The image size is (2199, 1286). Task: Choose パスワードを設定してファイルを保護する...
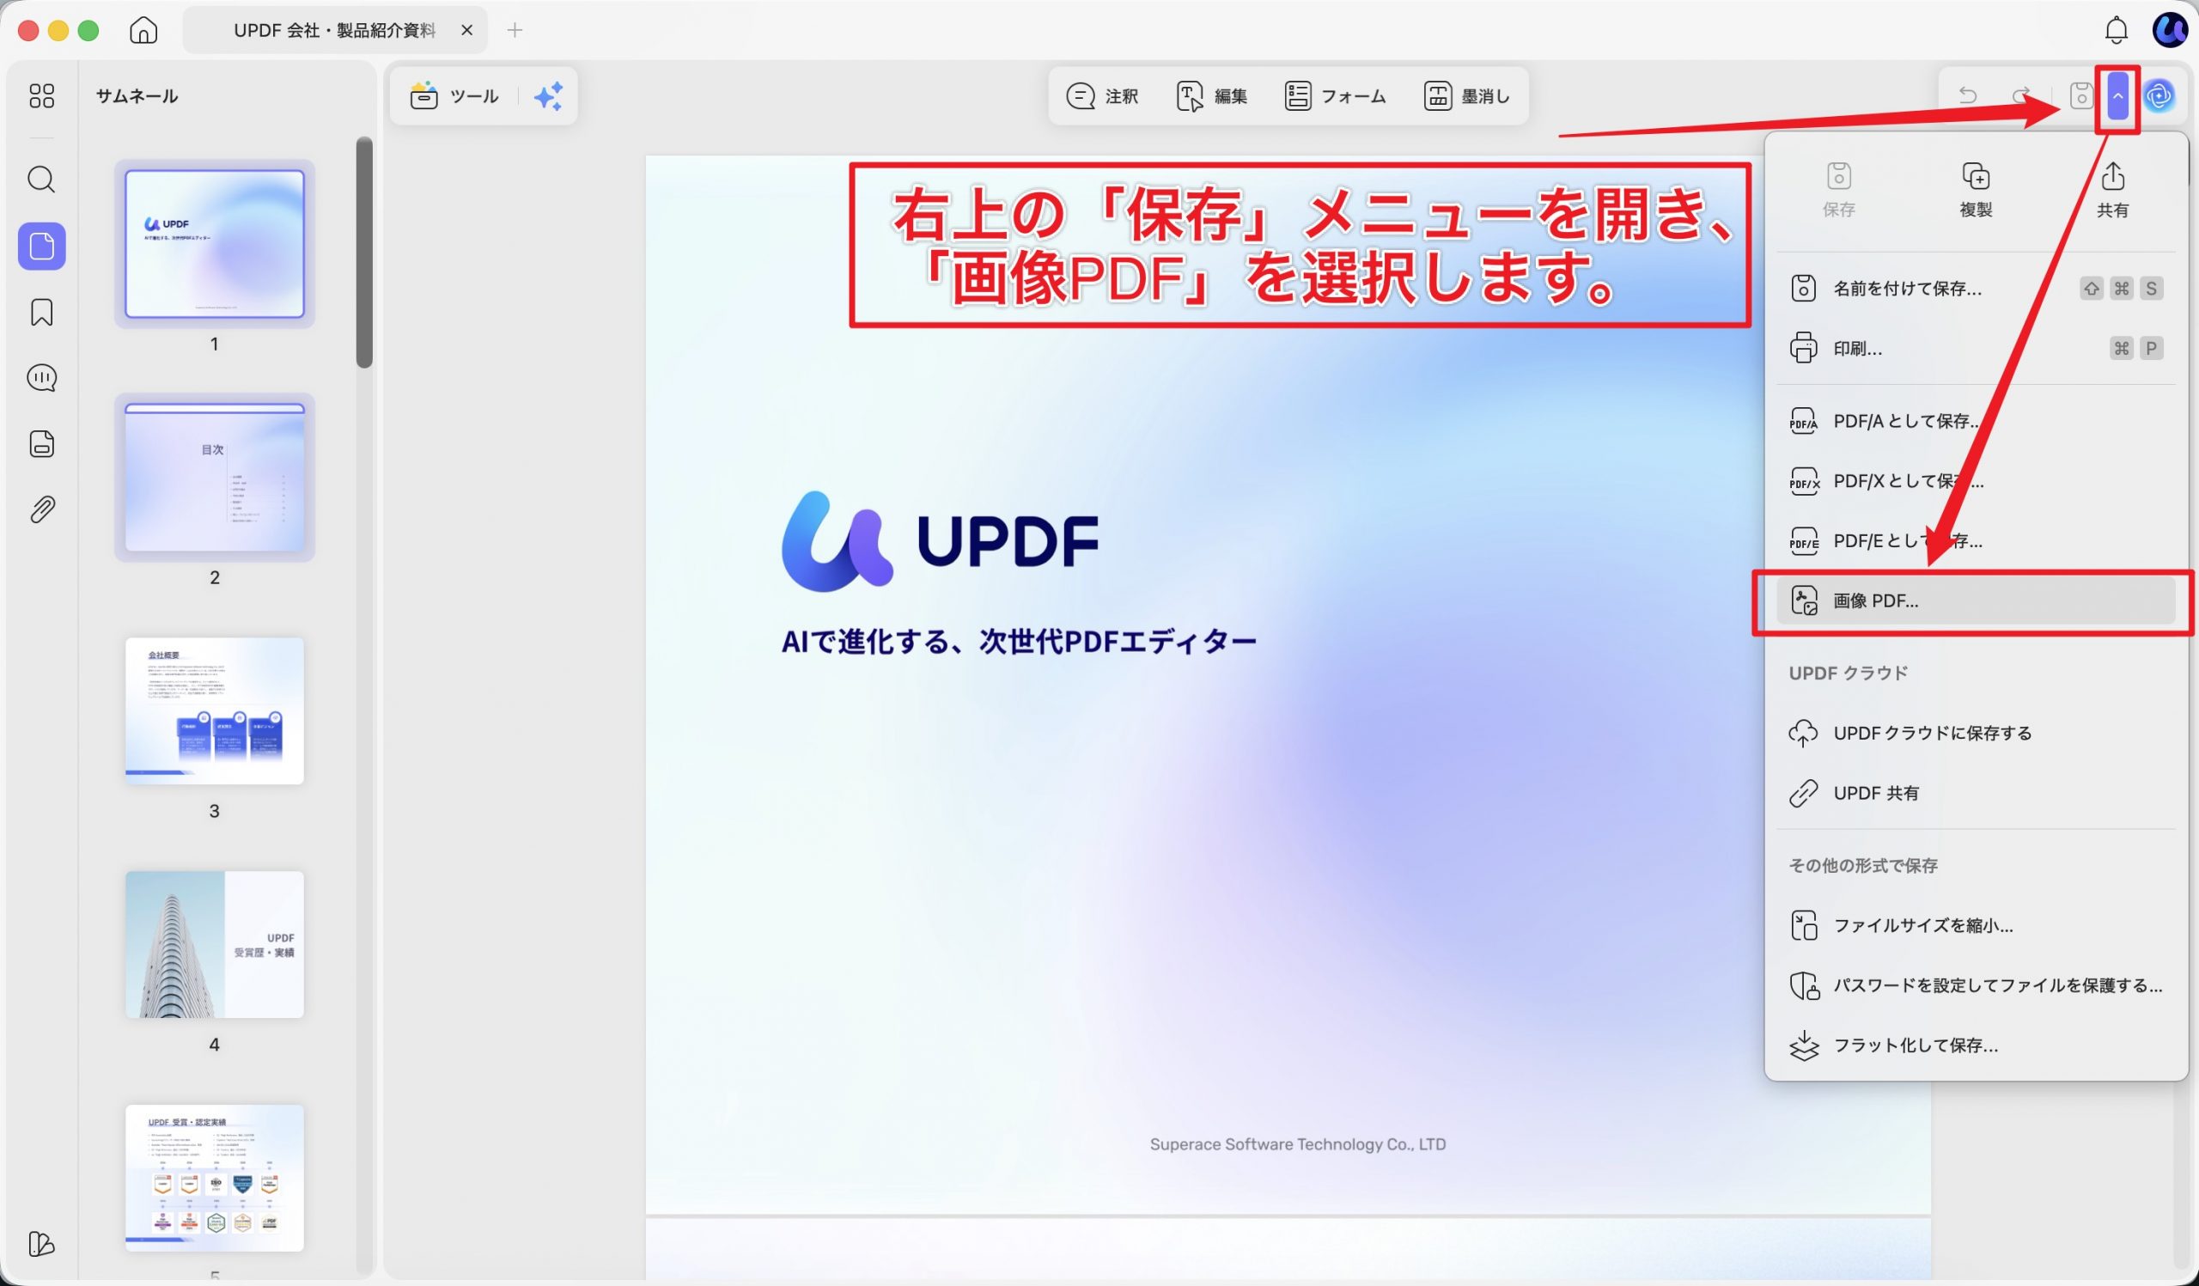(1976, 986)
